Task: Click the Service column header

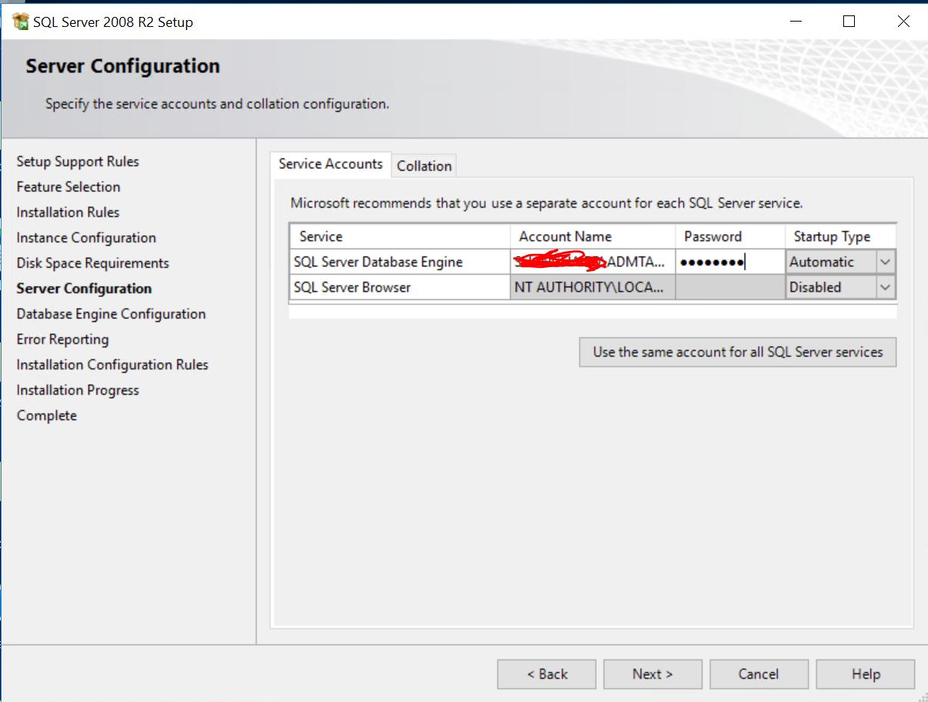Action: point(400,236)
